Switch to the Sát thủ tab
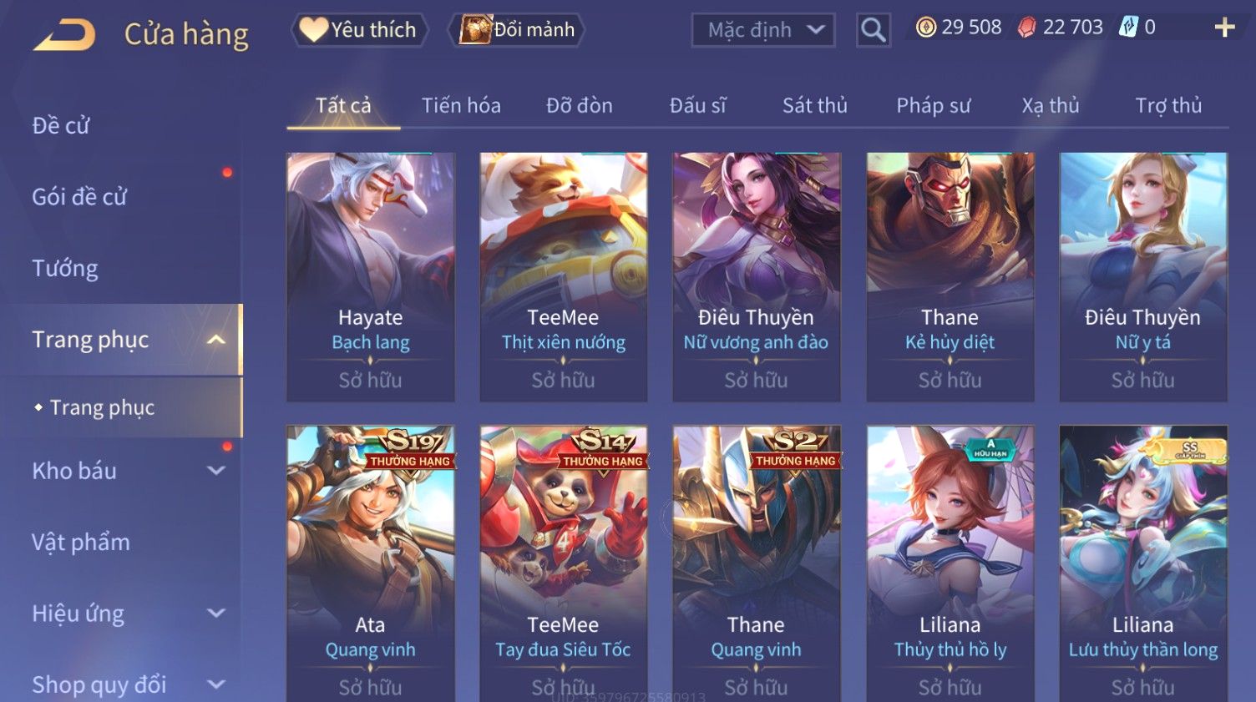This screenshot has width=1256, height=702. click(x=814, y=106)
